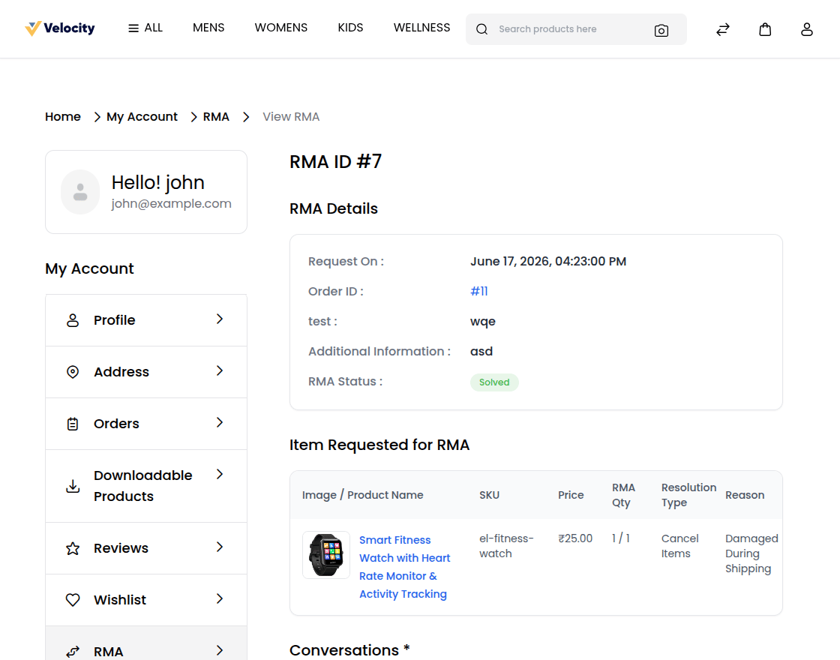Click the Wishlist heart icon
The image size is (840, 660).
pyautogui.click(x=72, y=600)
